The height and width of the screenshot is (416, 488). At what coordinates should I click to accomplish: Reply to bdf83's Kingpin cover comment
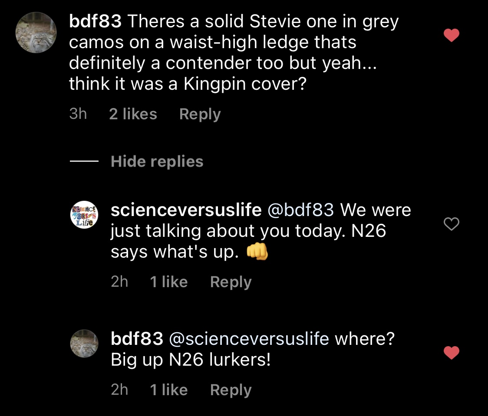(200, 114)
